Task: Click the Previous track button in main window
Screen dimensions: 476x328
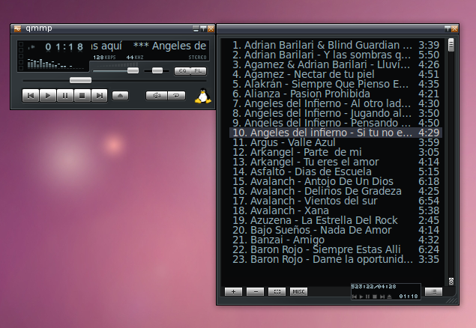Action: (x=31, y=96)
